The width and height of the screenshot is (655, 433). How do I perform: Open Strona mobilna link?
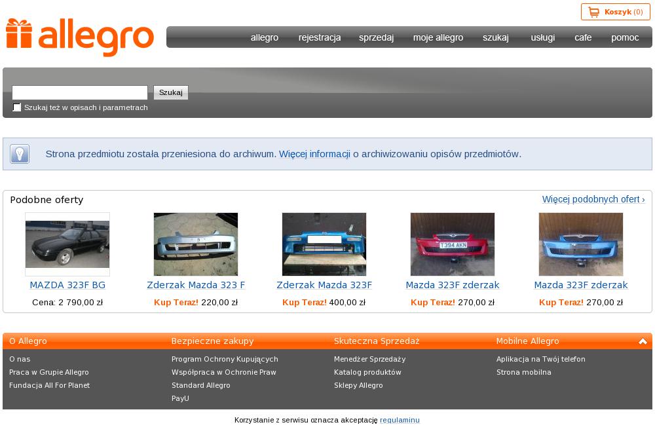(x=524, y=372)
